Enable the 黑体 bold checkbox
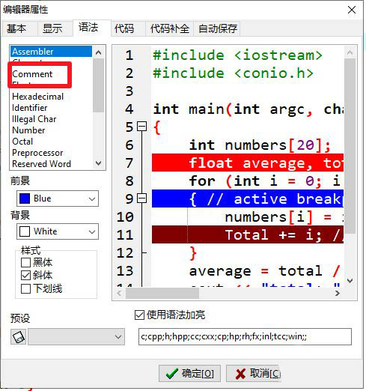This screenshot has width=366, height=391. point(25,262)
